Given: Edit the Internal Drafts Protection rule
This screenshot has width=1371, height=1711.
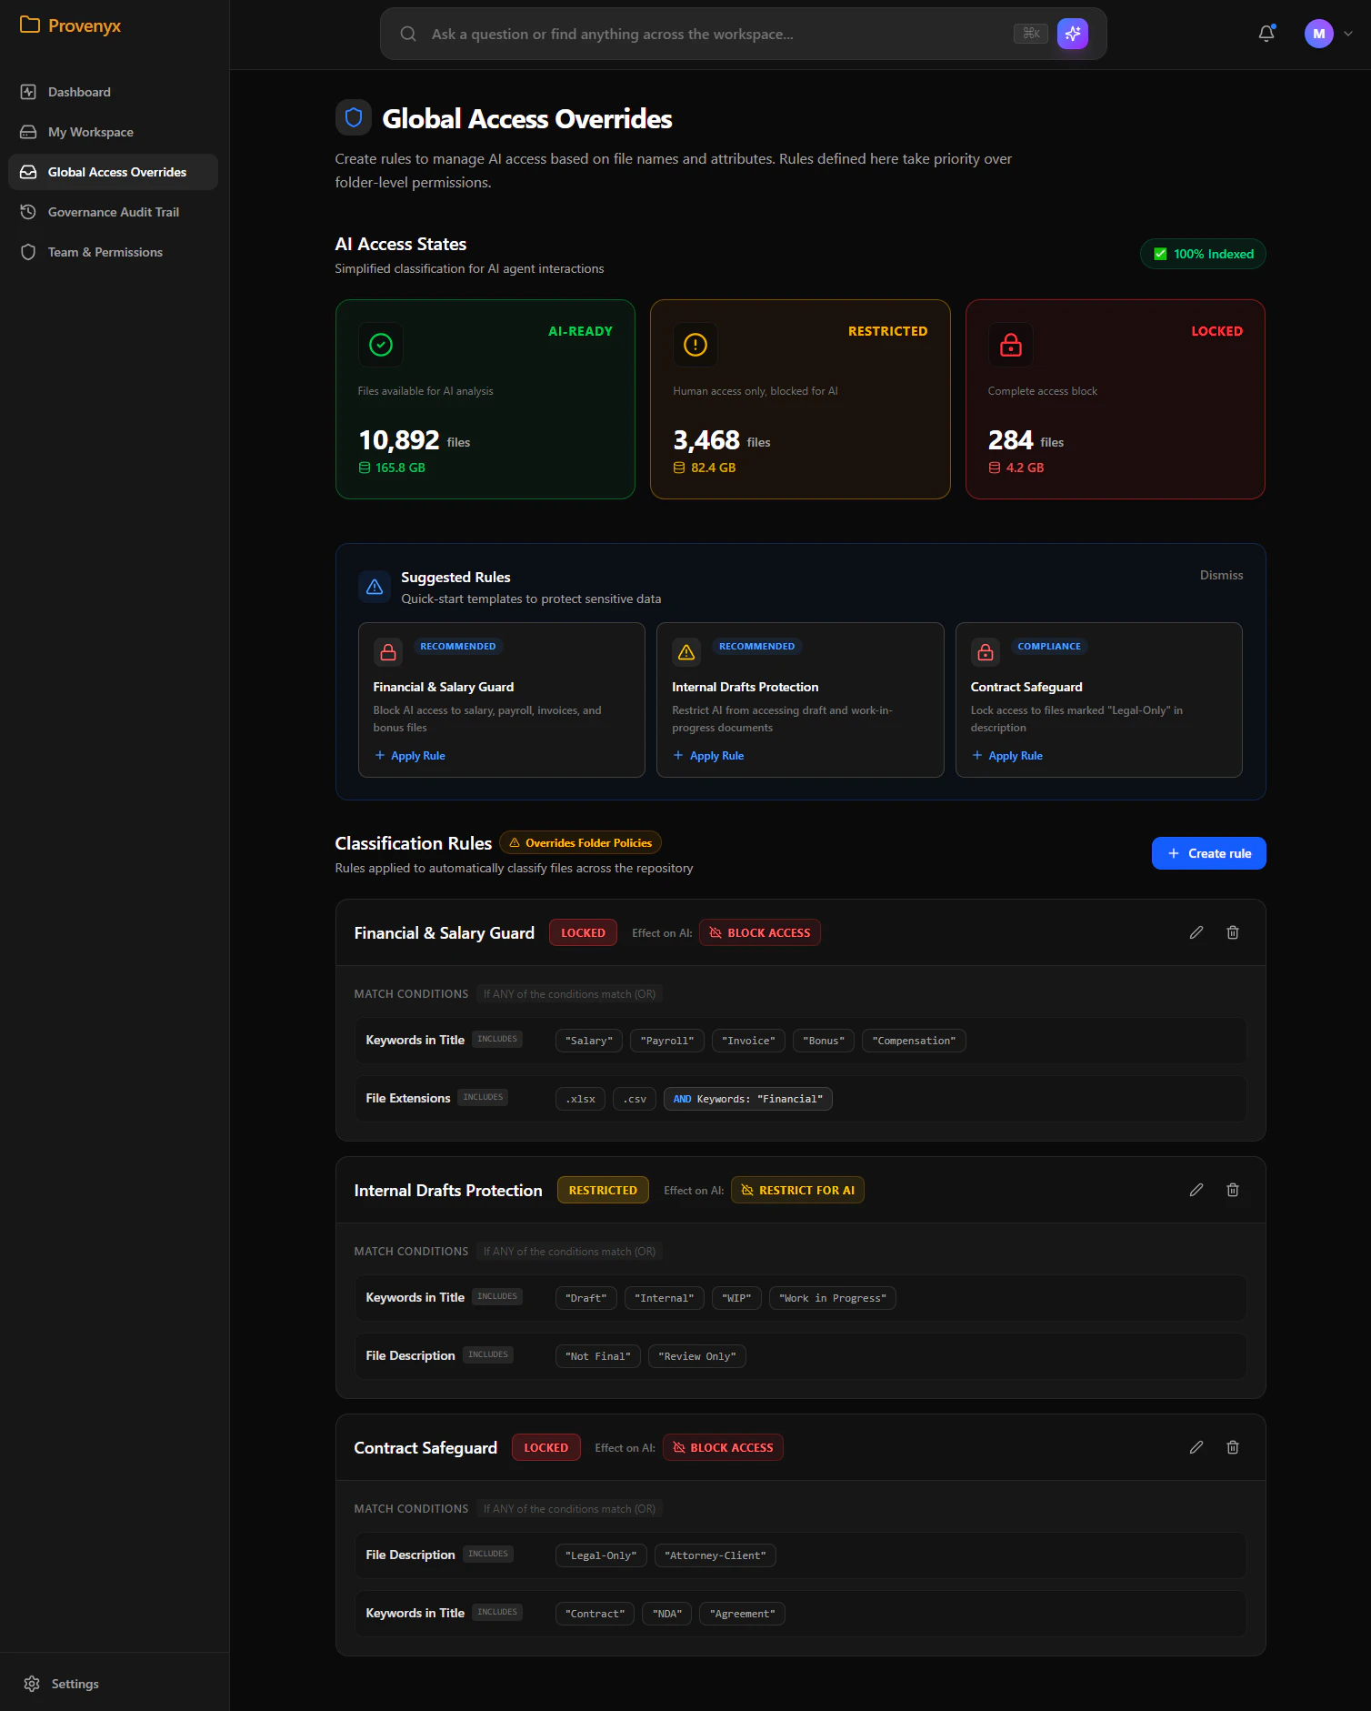Looking at the screenshot, I should pyautogui.click(x=1196, y=1190).
